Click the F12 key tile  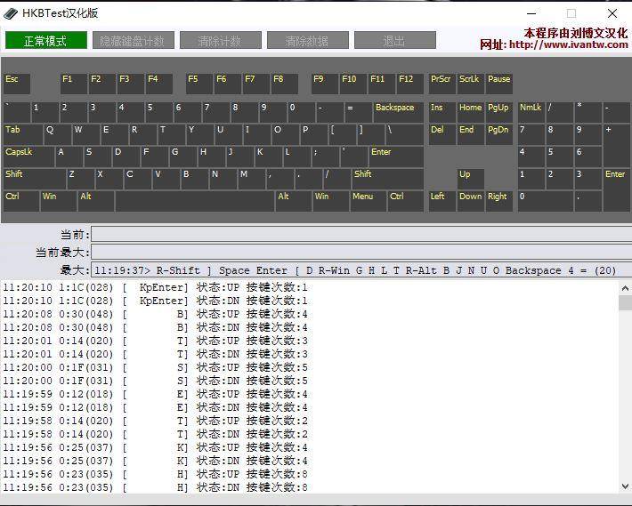coord(410,84)
